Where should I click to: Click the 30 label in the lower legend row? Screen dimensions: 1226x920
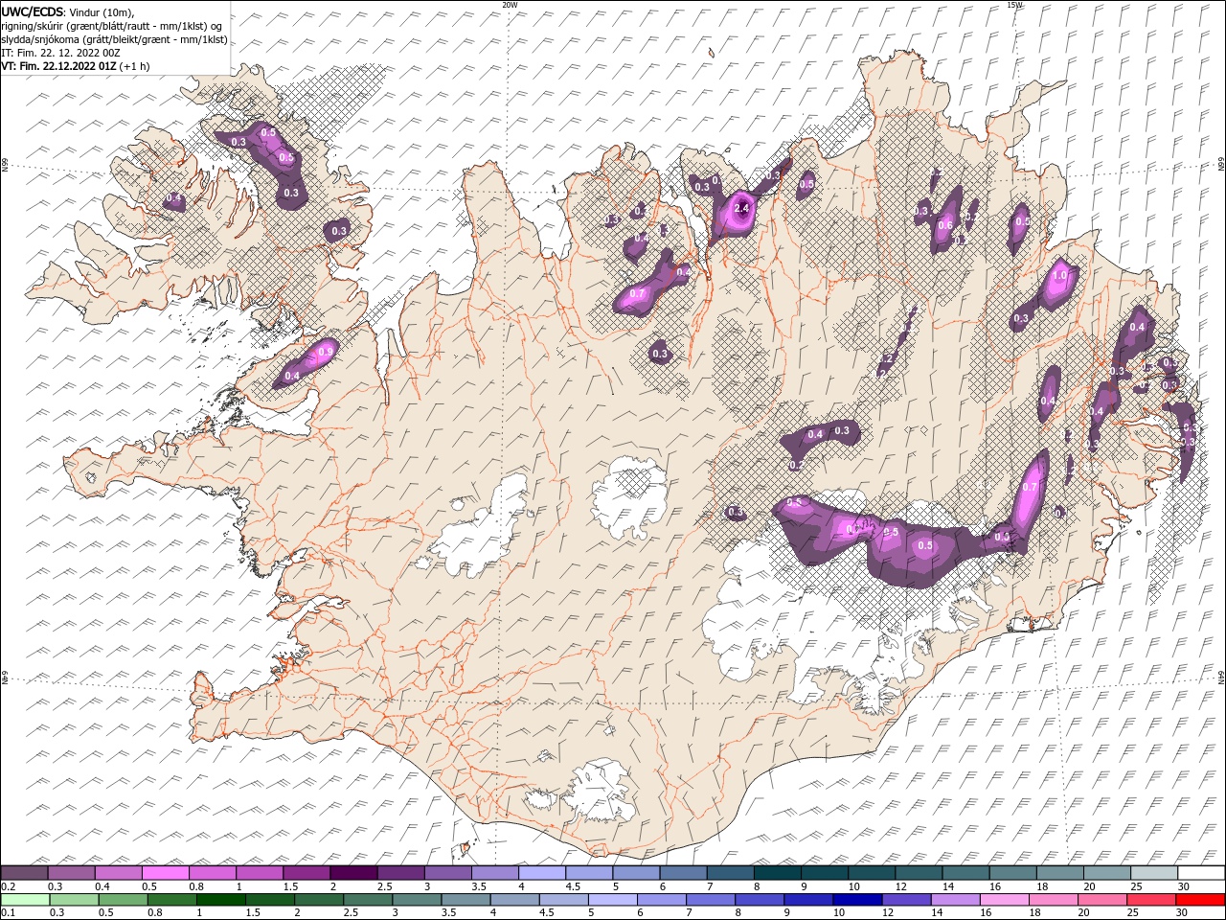tap(1183, 912)
